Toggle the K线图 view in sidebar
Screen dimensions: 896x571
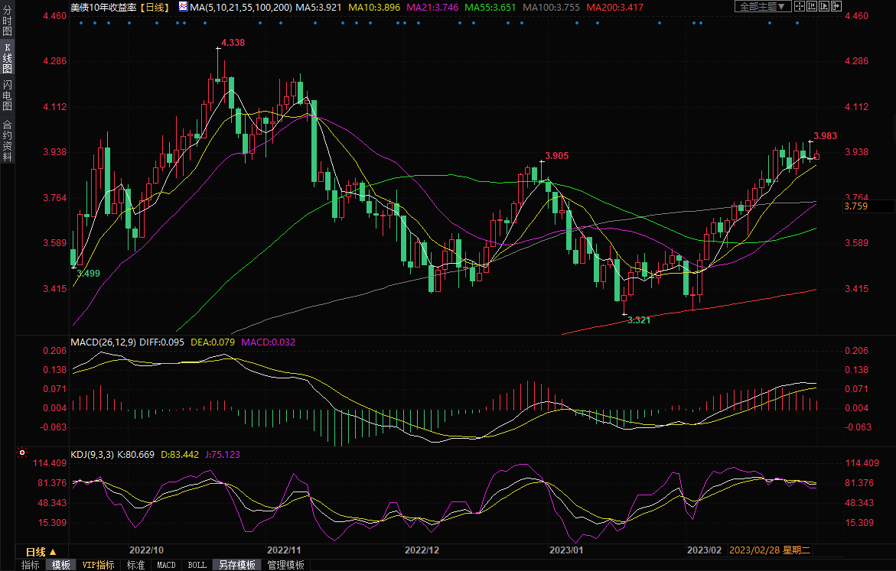7,58
